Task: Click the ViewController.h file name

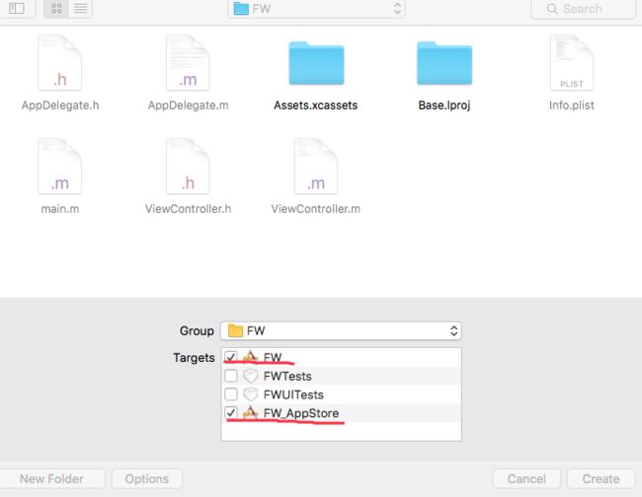Action: click(189, 209)
